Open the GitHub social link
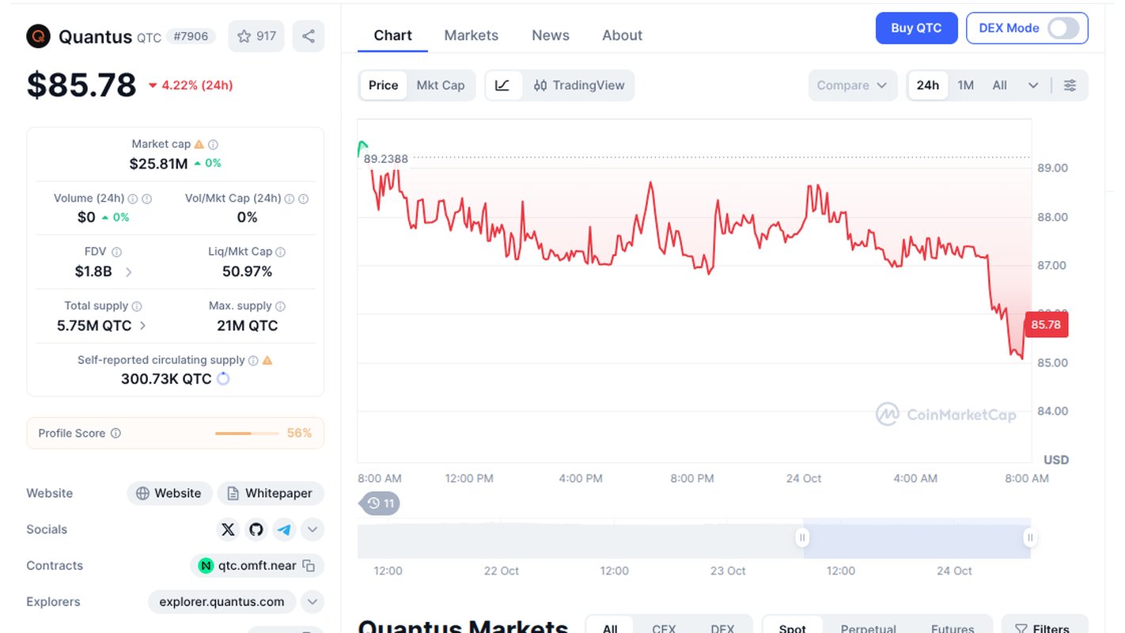The height and width of the screenshot is (633, 1125). pos(256,529)
